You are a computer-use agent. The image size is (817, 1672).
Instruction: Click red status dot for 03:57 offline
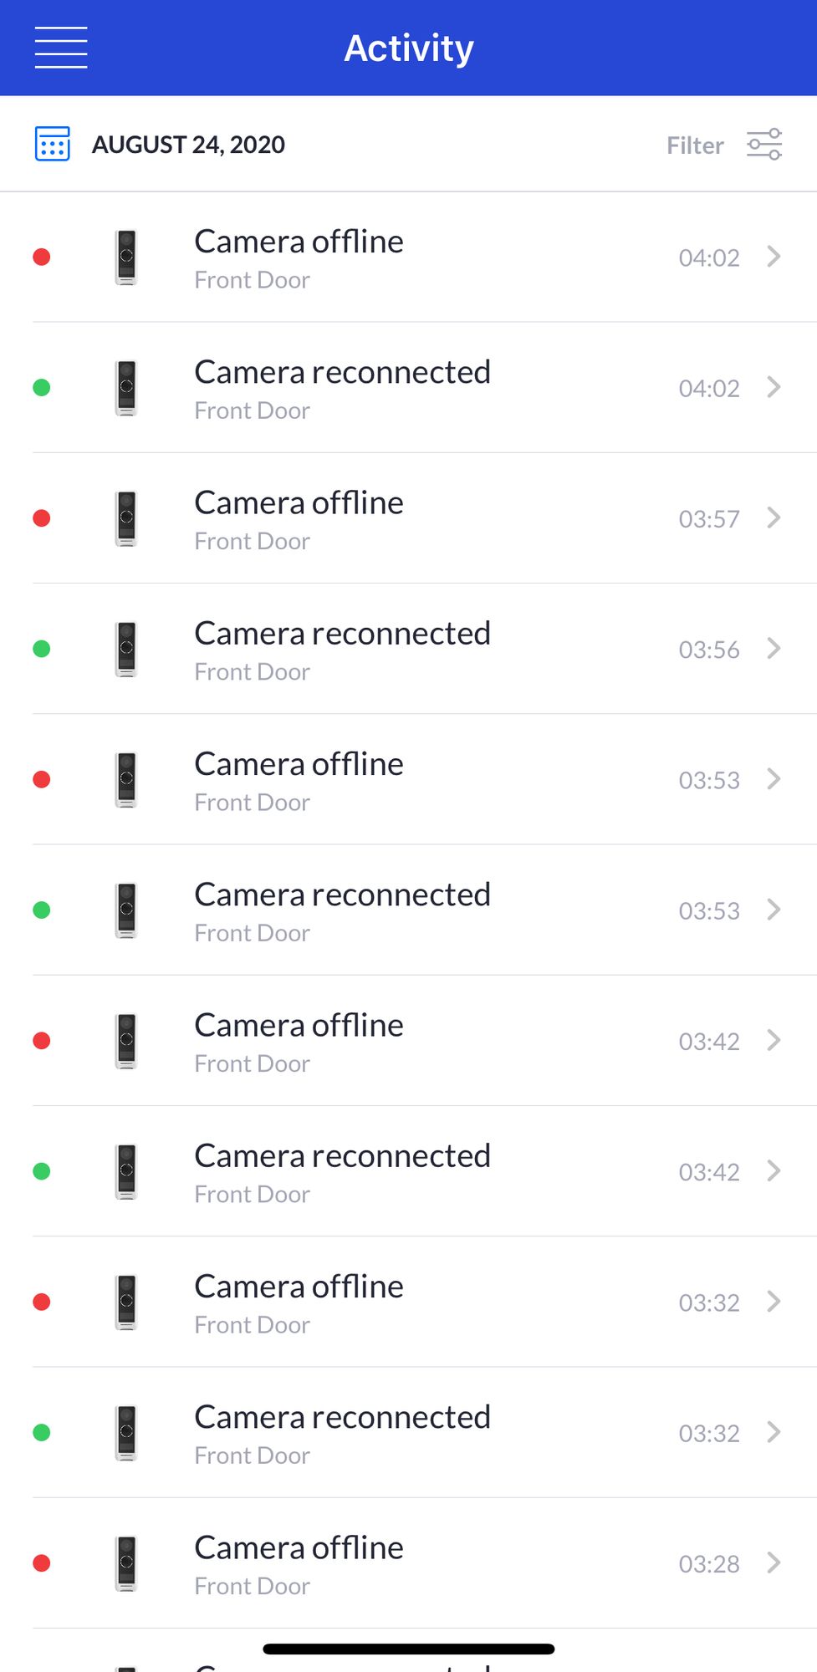[x=42, y=518]
